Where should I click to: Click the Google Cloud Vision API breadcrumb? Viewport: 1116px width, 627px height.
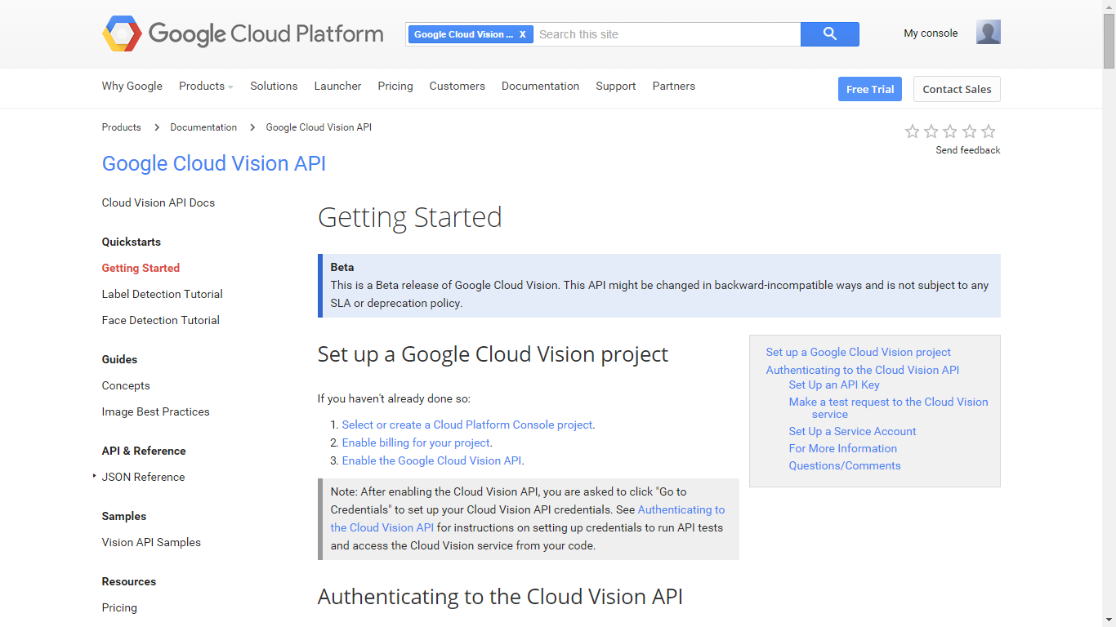coord(319,127)
